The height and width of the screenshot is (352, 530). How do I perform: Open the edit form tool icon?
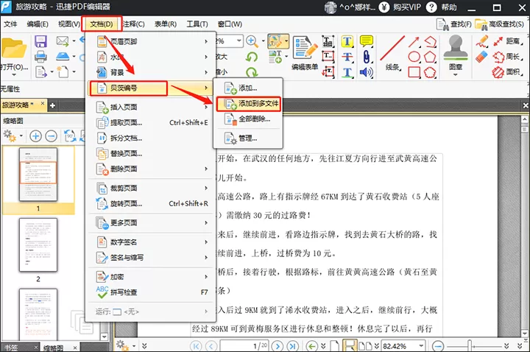[305, 48]
